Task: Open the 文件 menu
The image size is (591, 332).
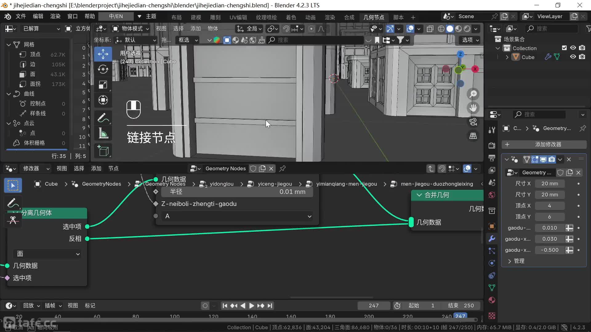Action: point(21,16)
